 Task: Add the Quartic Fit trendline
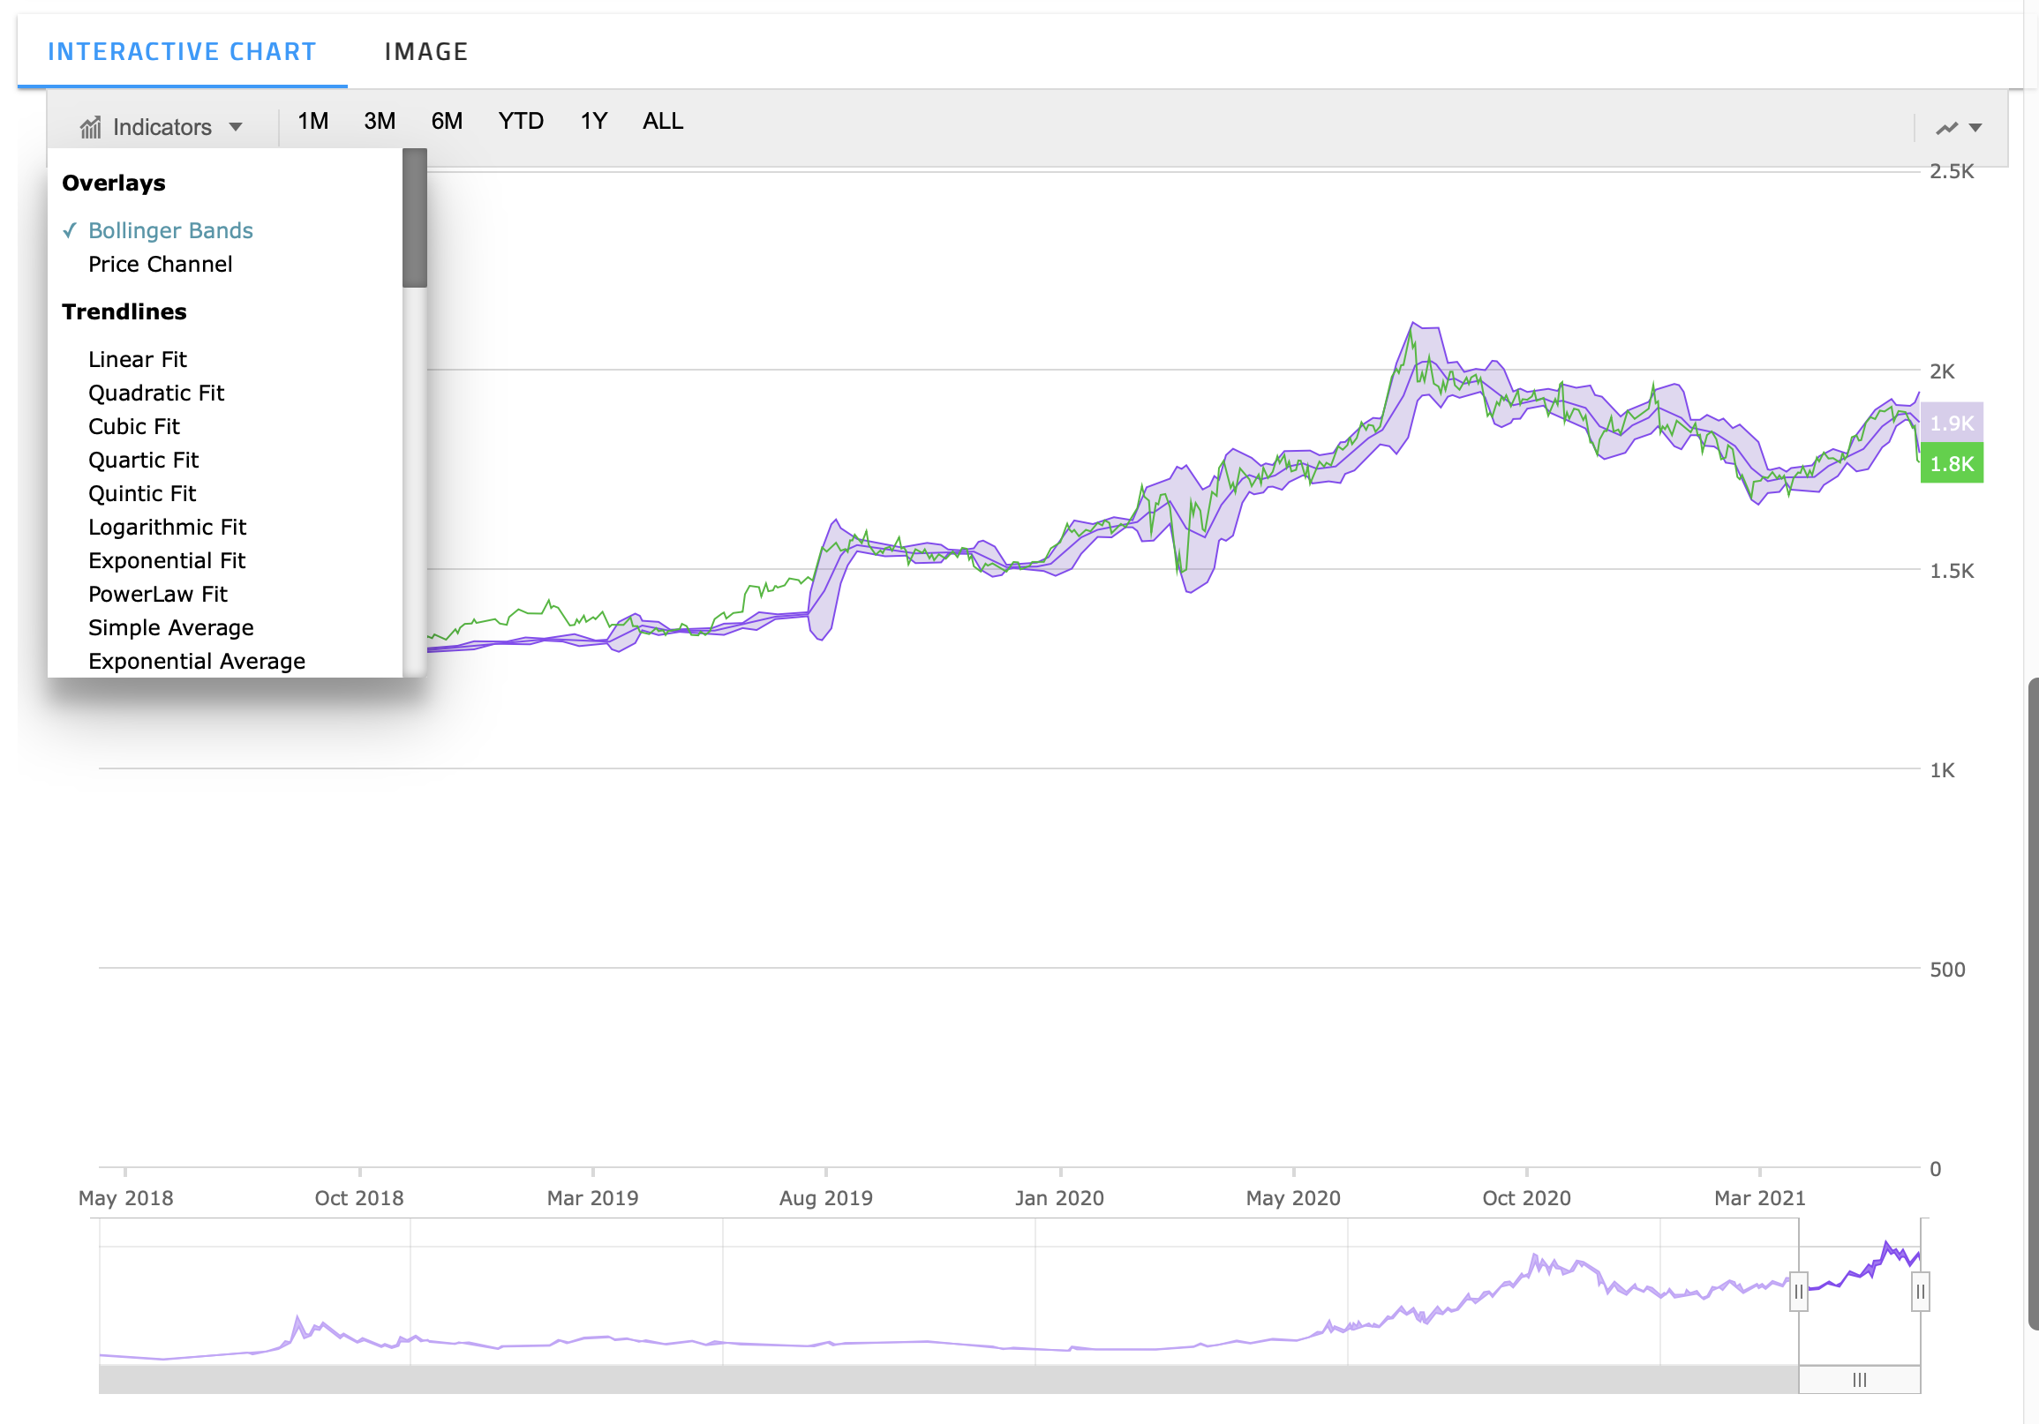click(x=143, y=461)
